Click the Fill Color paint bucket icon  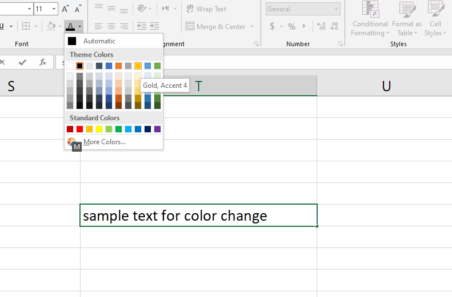[x=51, y=26]
